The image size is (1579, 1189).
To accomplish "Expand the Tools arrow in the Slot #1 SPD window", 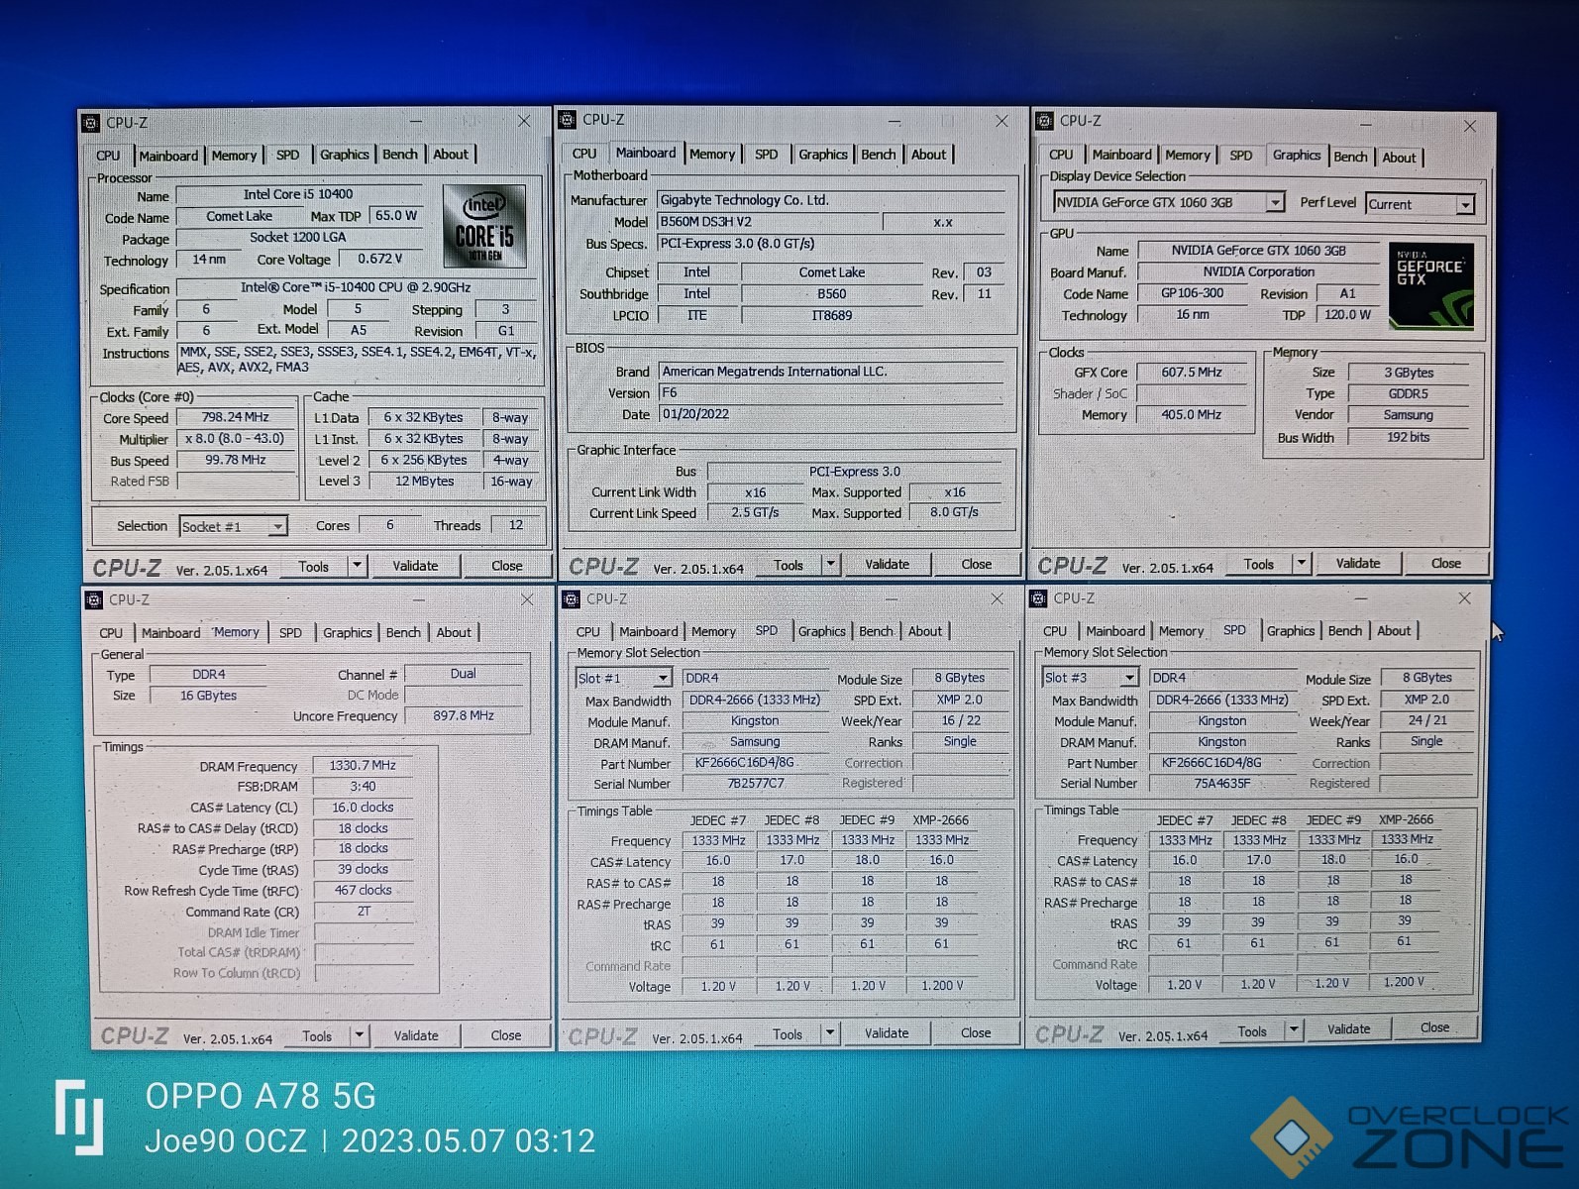I will [830, 1033].
